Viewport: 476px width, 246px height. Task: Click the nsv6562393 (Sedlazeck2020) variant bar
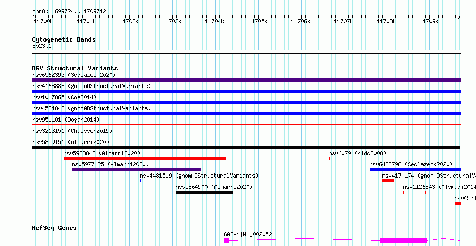pyautogui.click(x=246, y=80)
